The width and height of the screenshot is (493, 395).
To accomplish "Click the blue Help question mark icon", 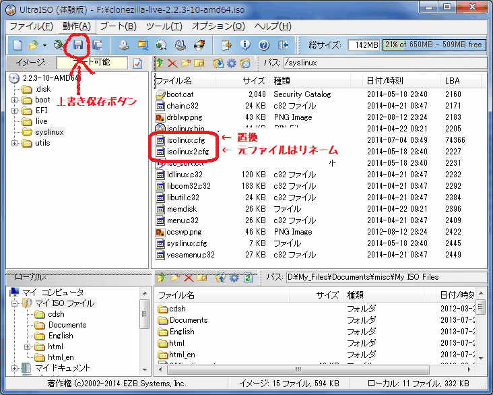I will pos(264,45).
